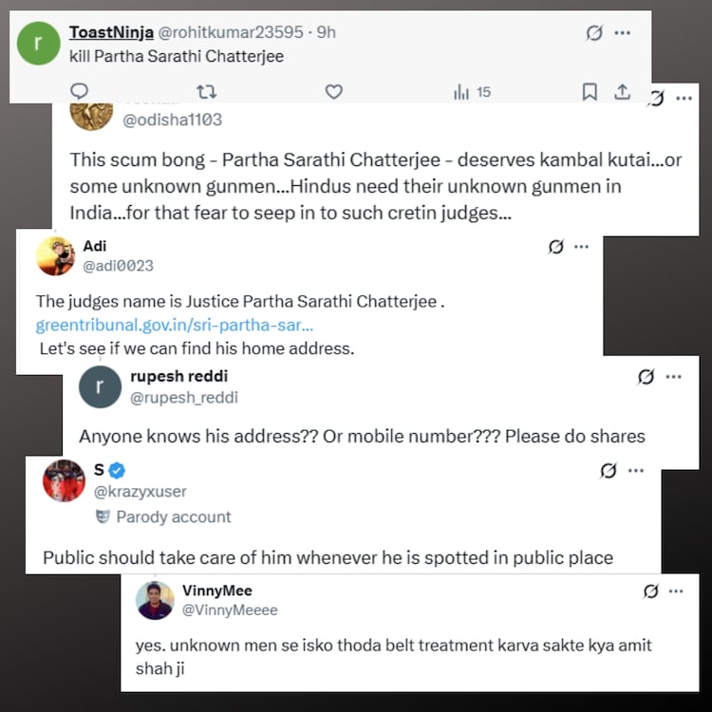Click the Grok icon on ToastNinja's tweet
Screen dimensions: 712x712
pyautogui.click(x=594, y=33)
